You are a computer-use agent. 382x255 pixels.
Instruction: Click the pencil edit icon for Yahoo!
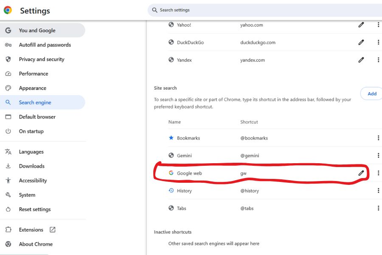pos(361,25)
